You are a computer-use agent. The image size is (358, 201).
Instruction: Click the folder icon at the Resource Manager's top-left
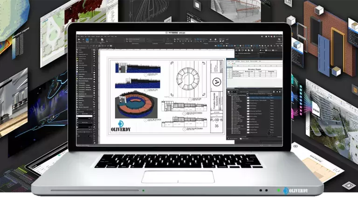pyautogui.click(x=228, y=92)
